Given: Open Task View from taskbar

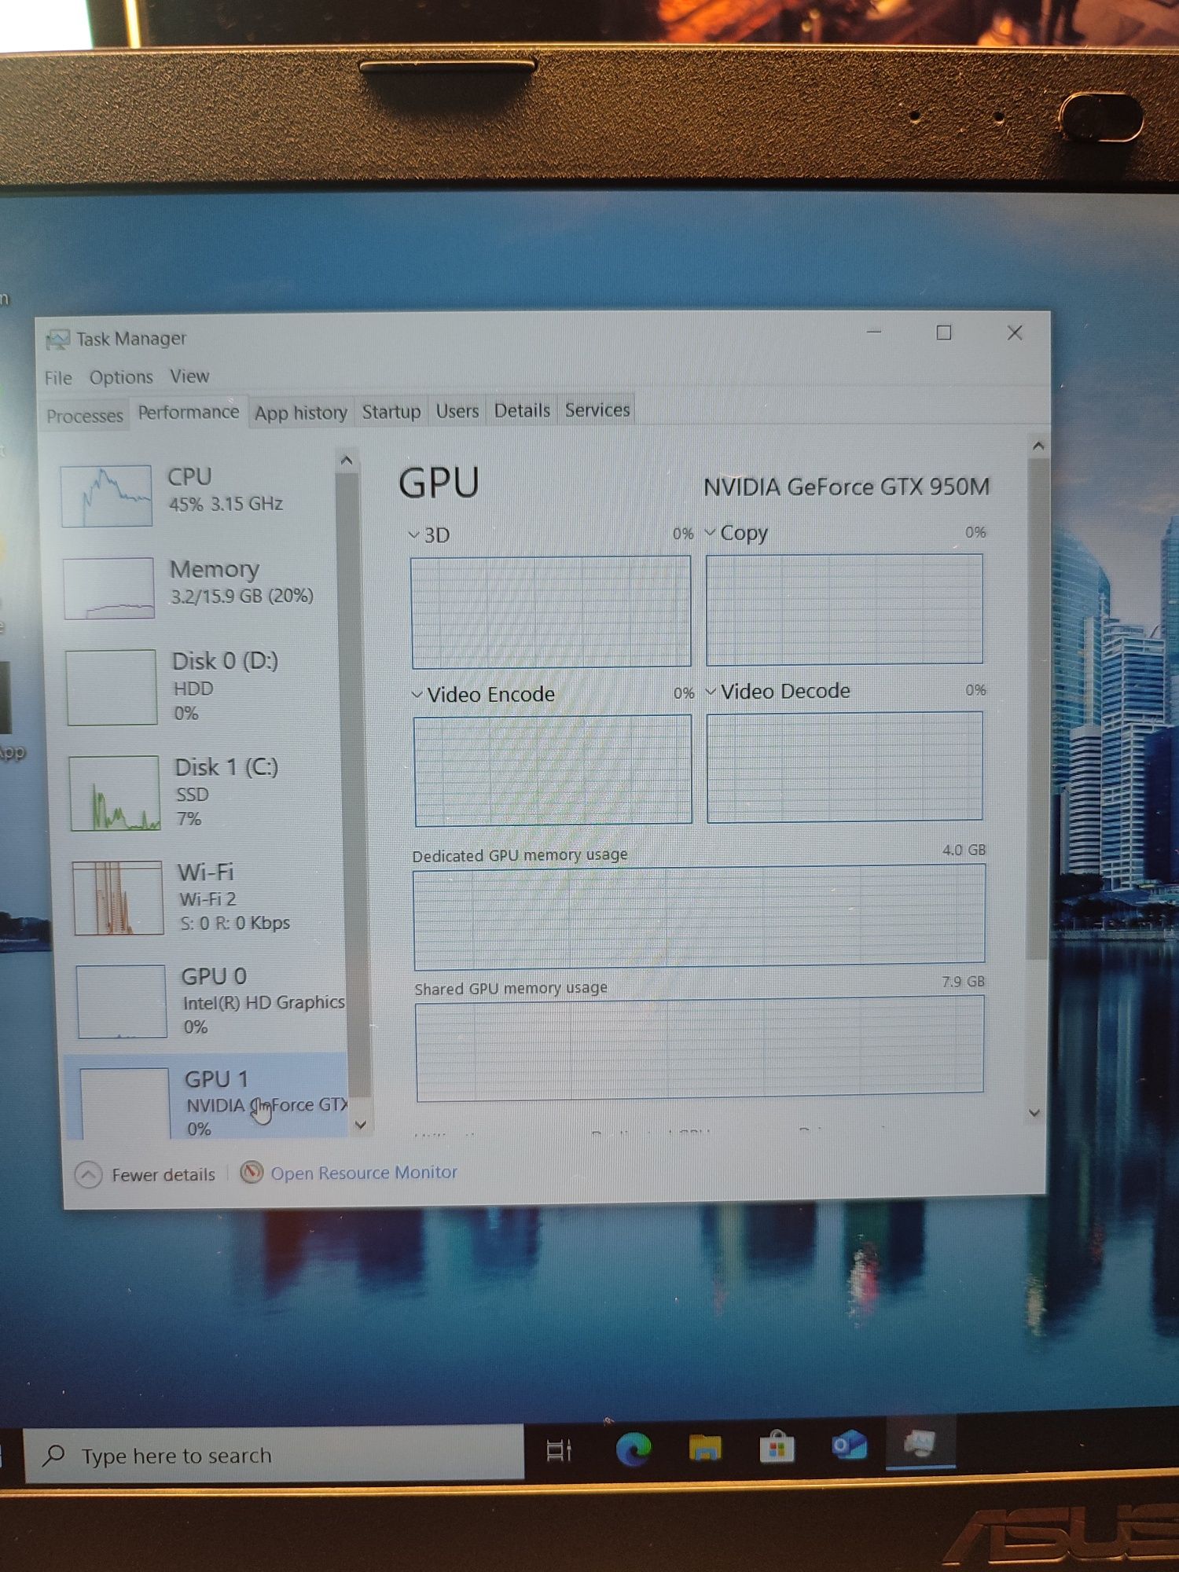Looking at the screenshot, I should 559,1451.
